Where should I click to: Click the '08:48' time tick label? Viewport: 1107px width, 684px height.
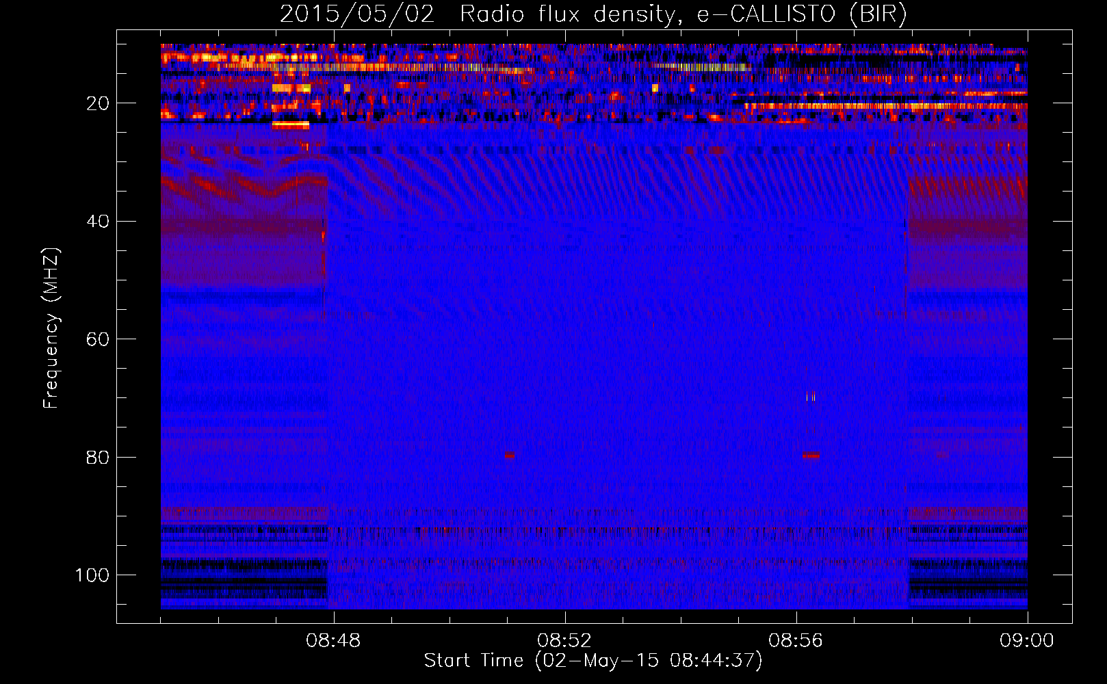(333, 641)
